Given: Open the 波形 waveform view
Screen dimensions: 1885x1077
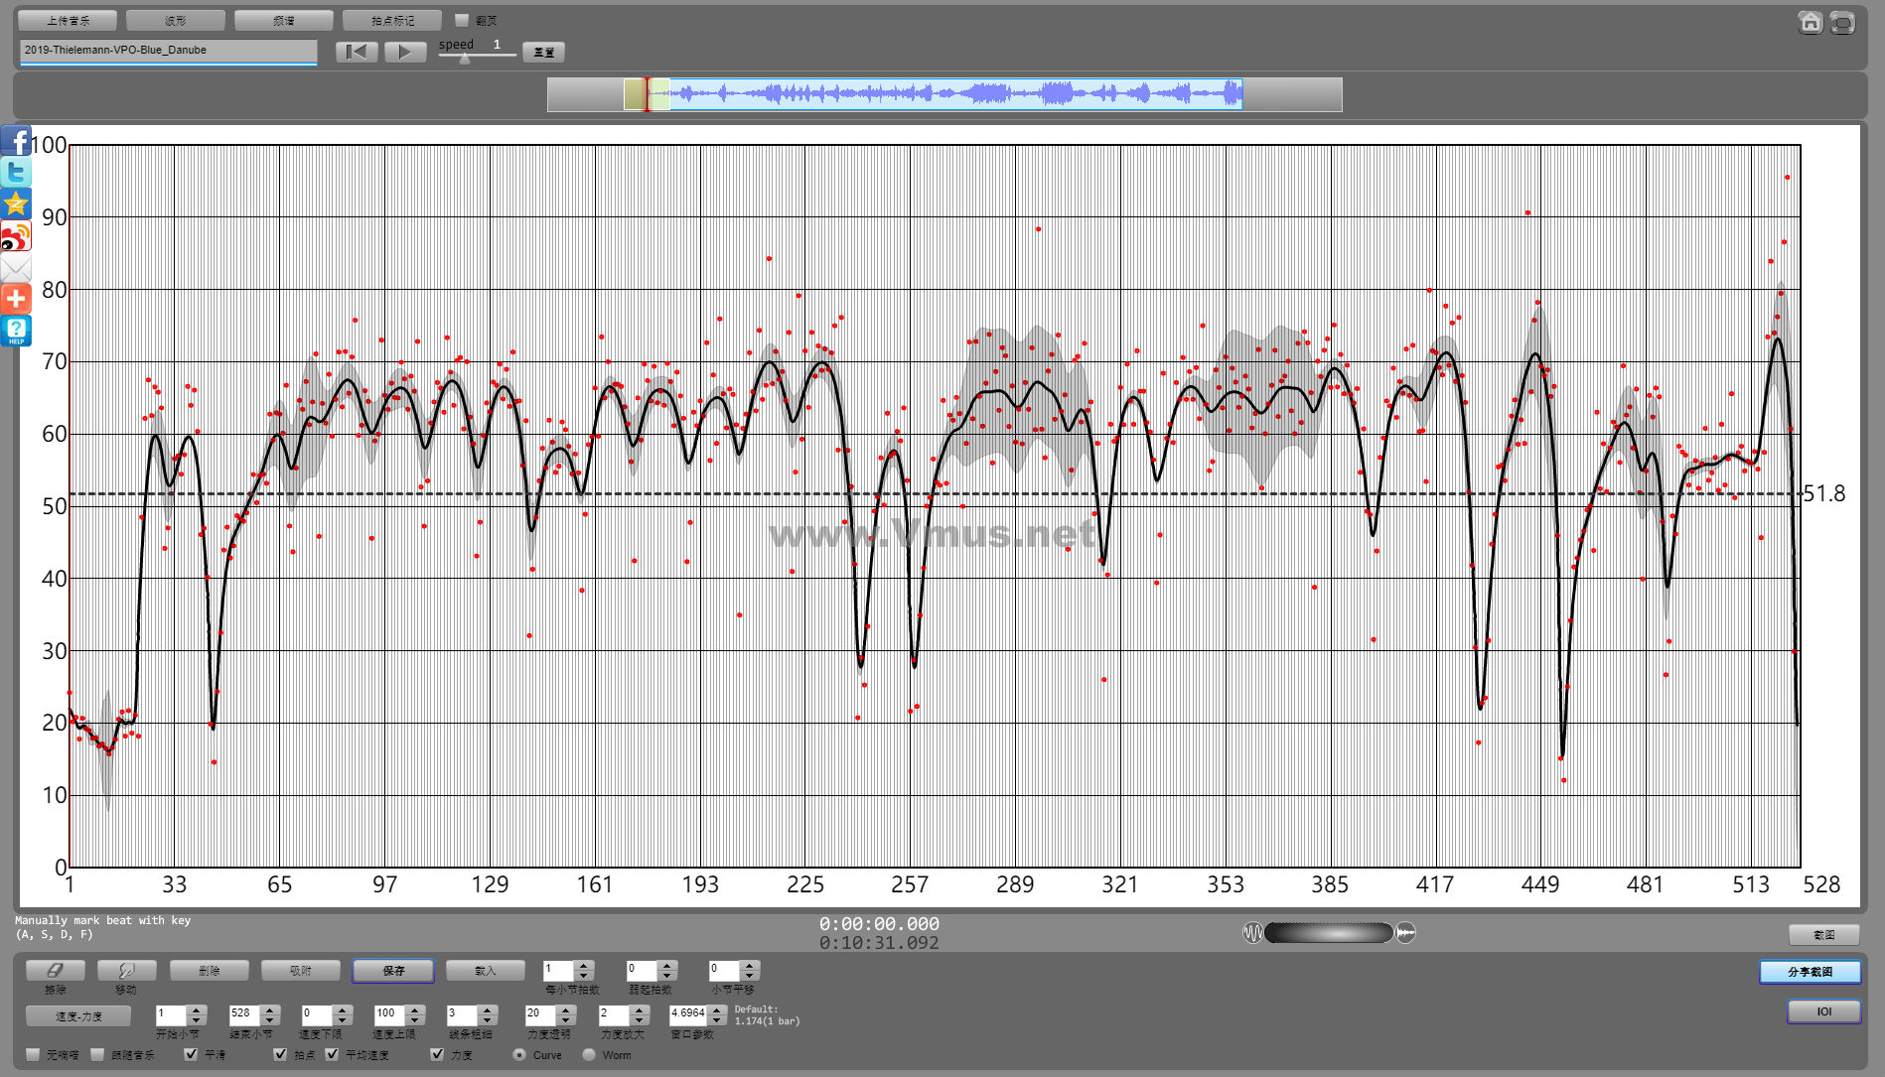Looking at the screenshot, I should click(x=176, y=20).
